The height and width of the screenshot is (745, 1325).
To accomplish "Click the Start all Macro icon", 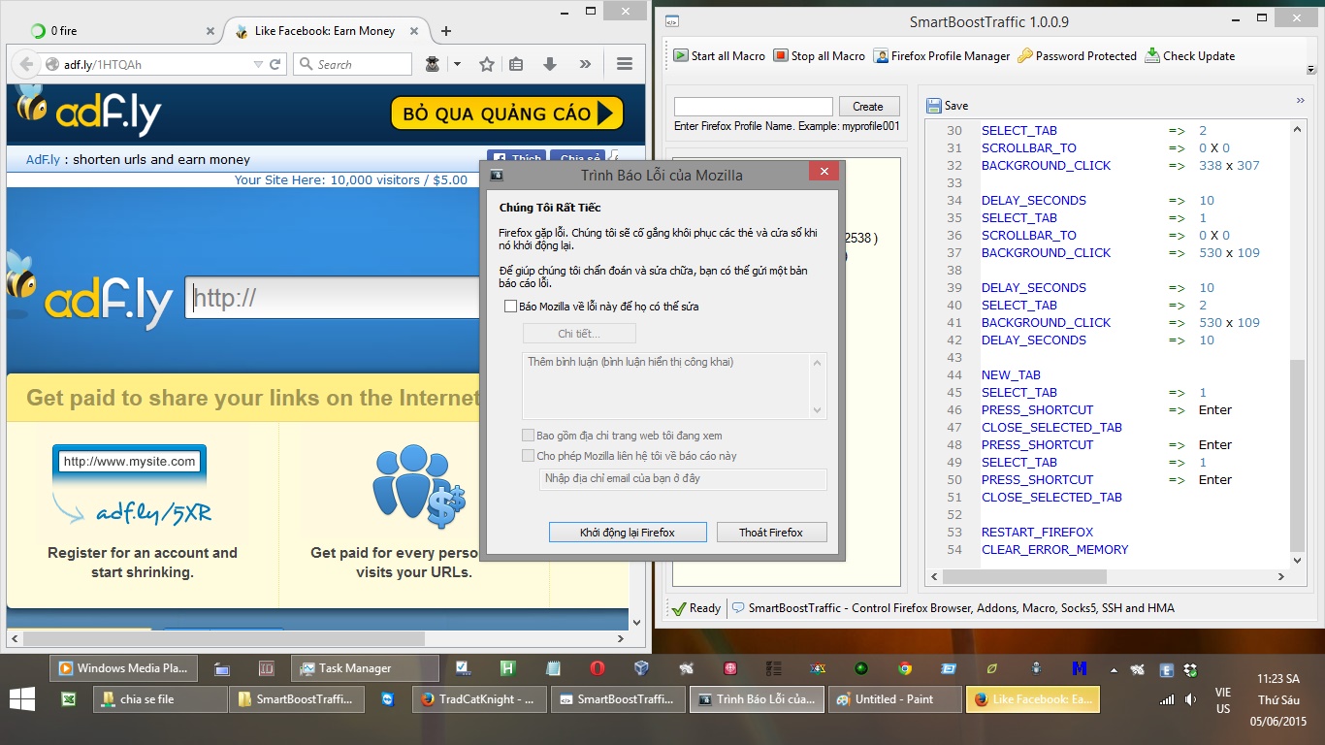I will pyautogui.click(x=681, y=56).
